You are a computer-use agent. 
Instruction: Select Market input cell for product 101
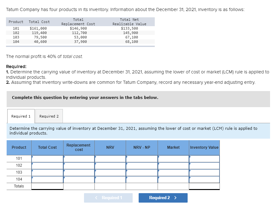(173, 159)
